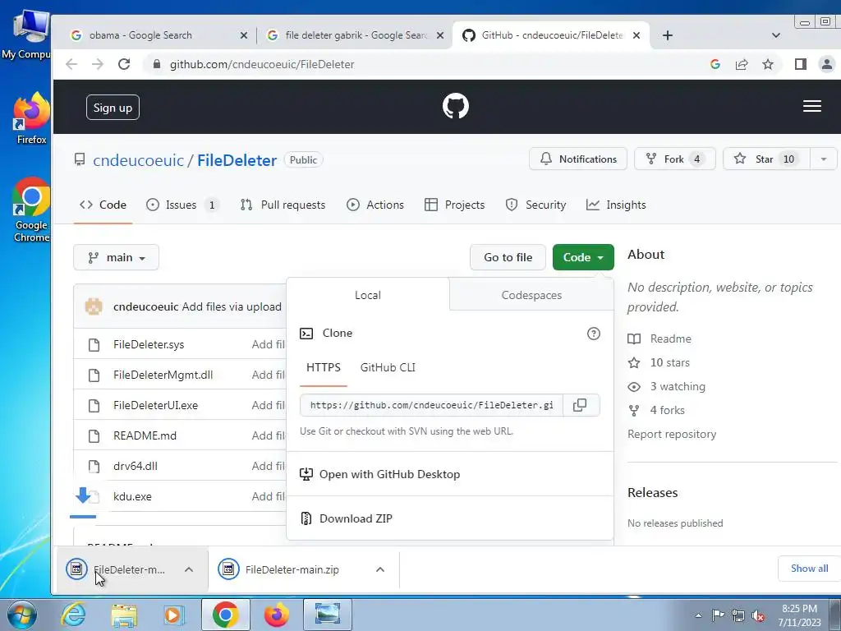This screenshot has height=631, width=841.
Task: Expand the green Code dropdown button
Action: [583, 257]
